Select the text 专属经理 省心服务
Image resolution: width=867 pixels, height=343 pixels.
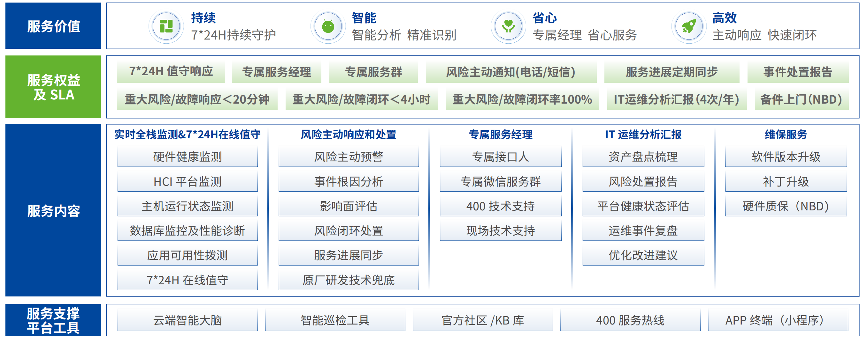(x=585, y=35)
